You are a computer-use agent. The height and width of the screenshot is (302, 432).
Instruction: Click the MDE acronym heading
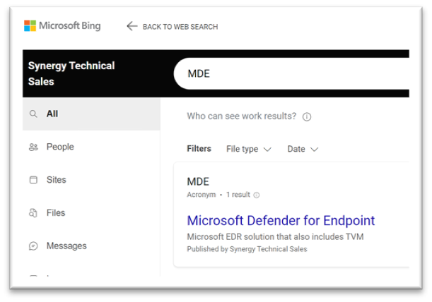[x=198, y=181]
